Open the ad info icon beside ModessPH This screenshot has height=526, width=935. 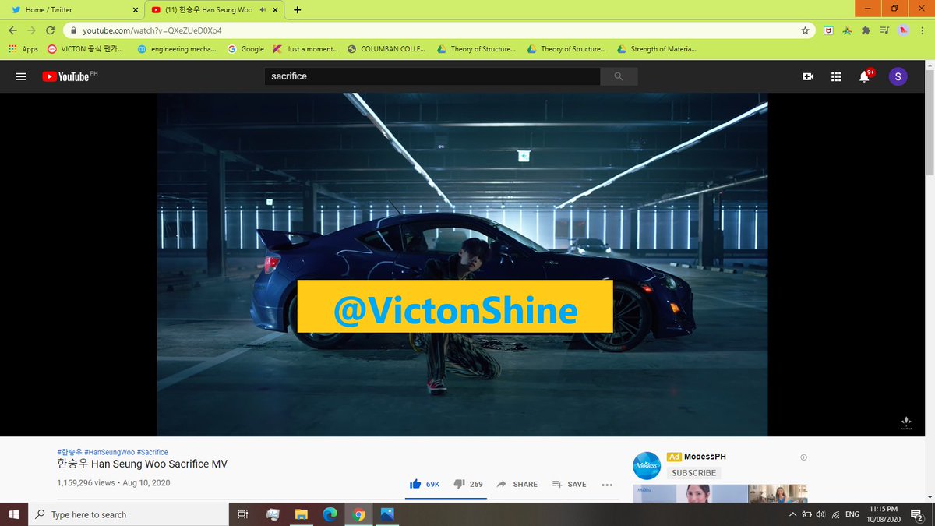pyautogui.click(x=803, y=457)
